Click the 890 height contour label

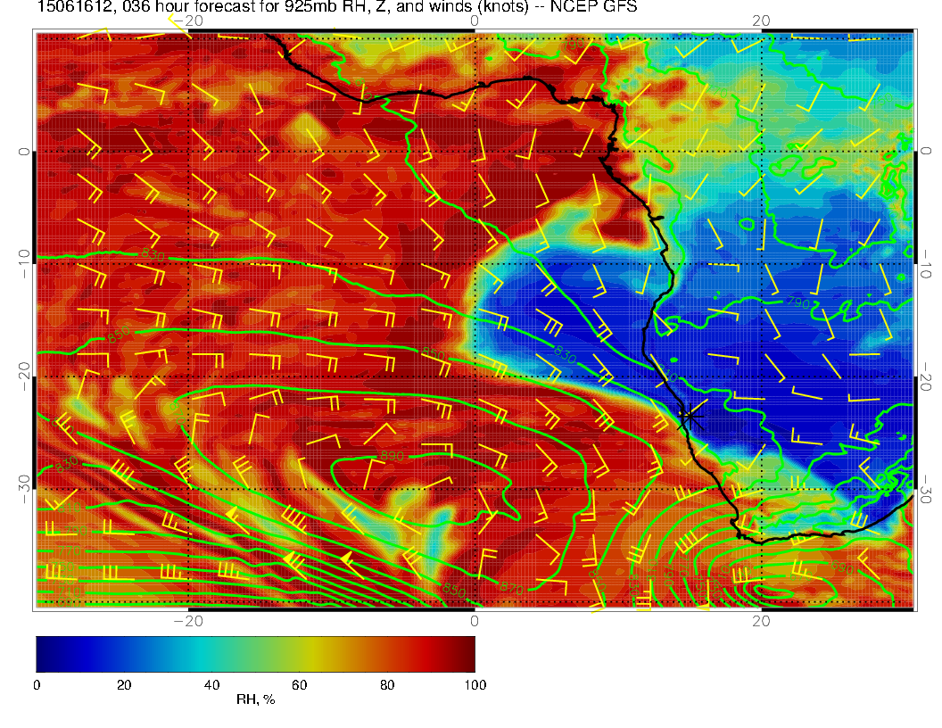point(394,456)
